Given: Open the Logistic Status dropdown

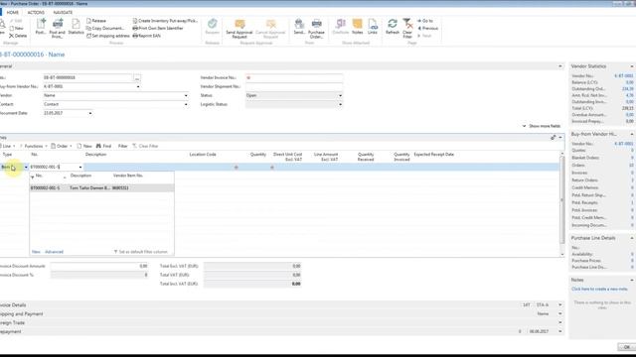Looking at the screenshot, I should point(340,104).
